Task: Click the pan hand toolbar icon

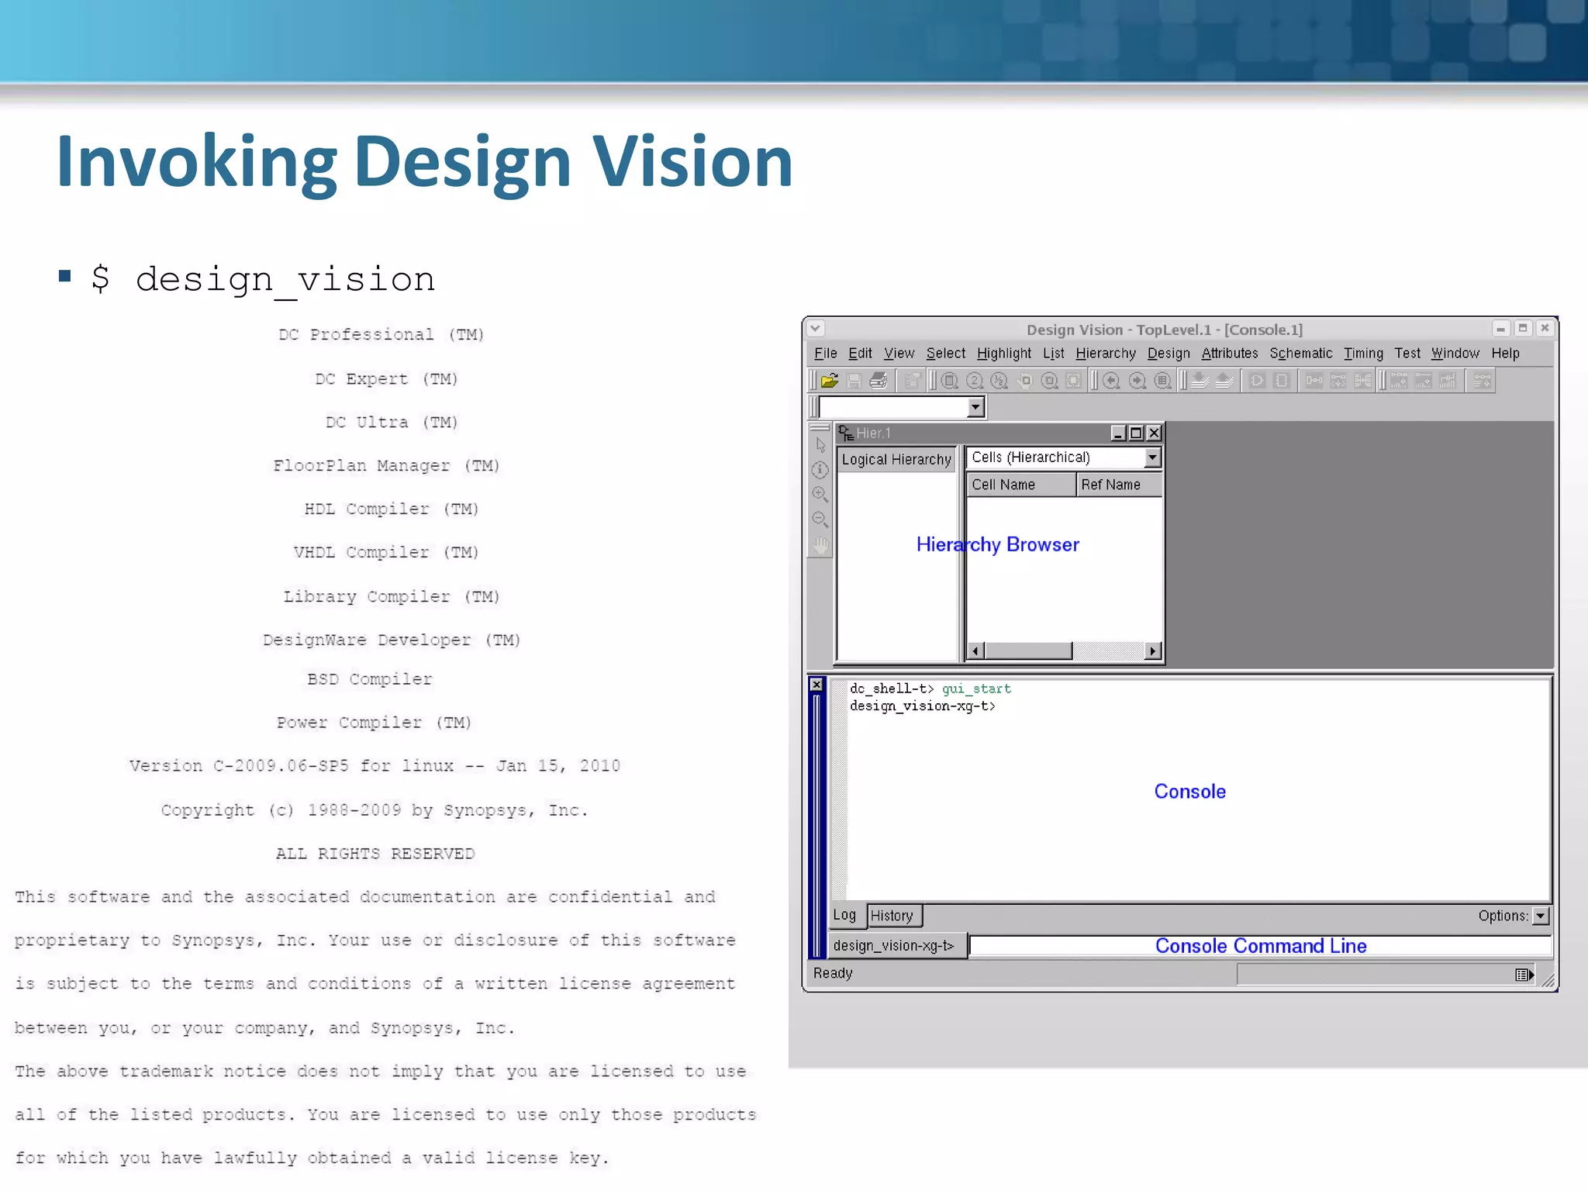Action: 1024,381
